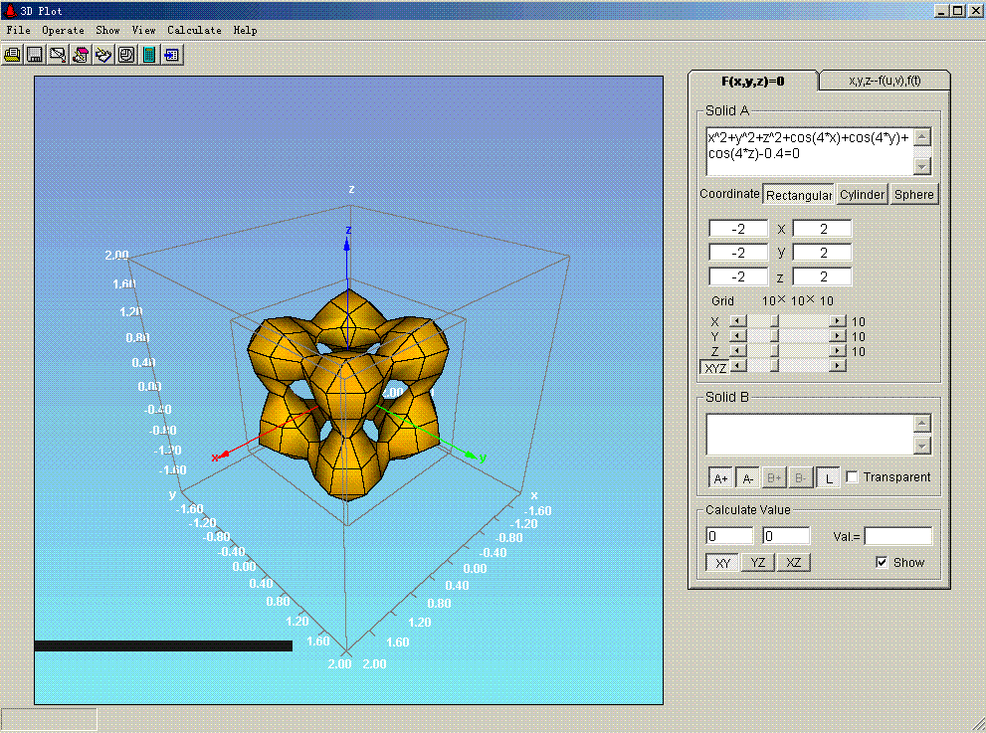Viewport: 986px width, 733px height.
Task: Click the XZ plane button
Action: (794, 563)
